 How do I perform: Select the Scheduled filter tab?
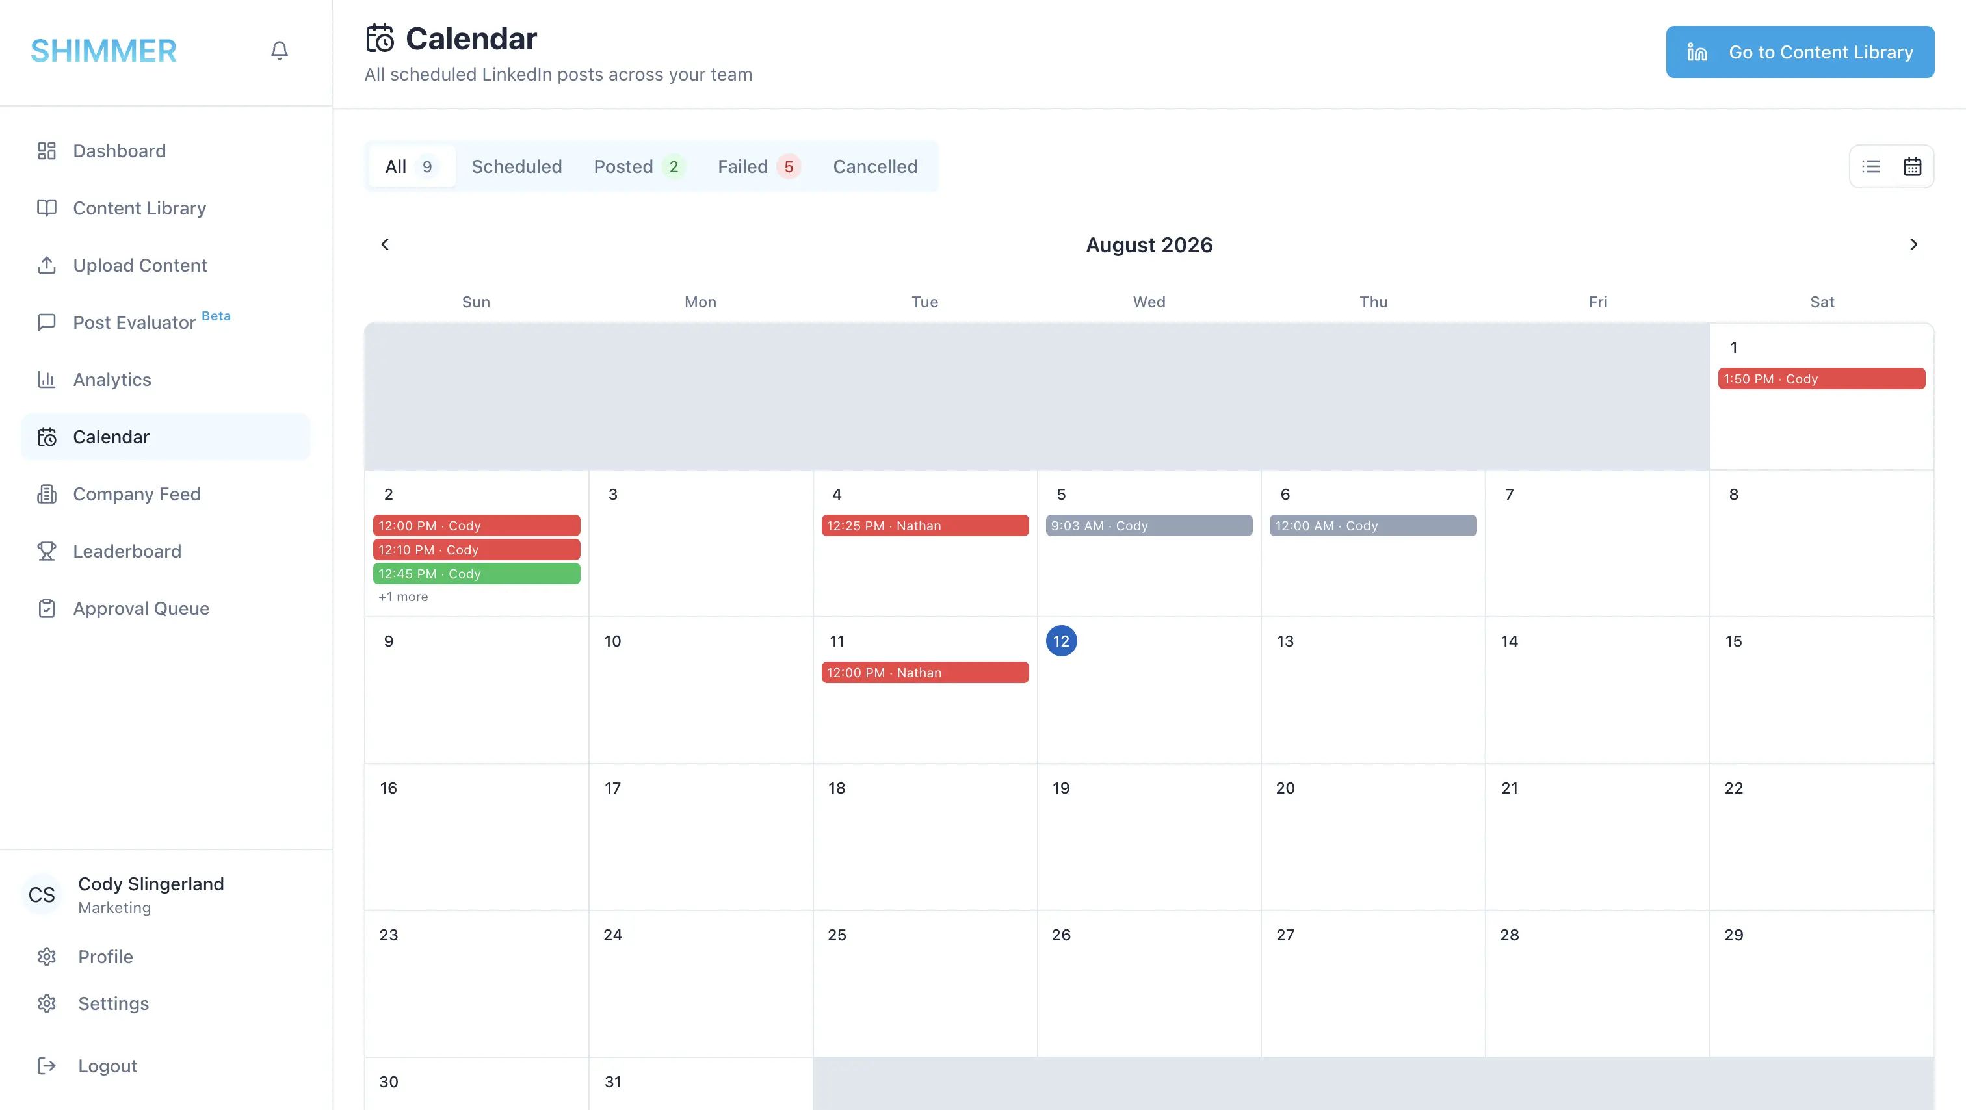tap(517, 166)
